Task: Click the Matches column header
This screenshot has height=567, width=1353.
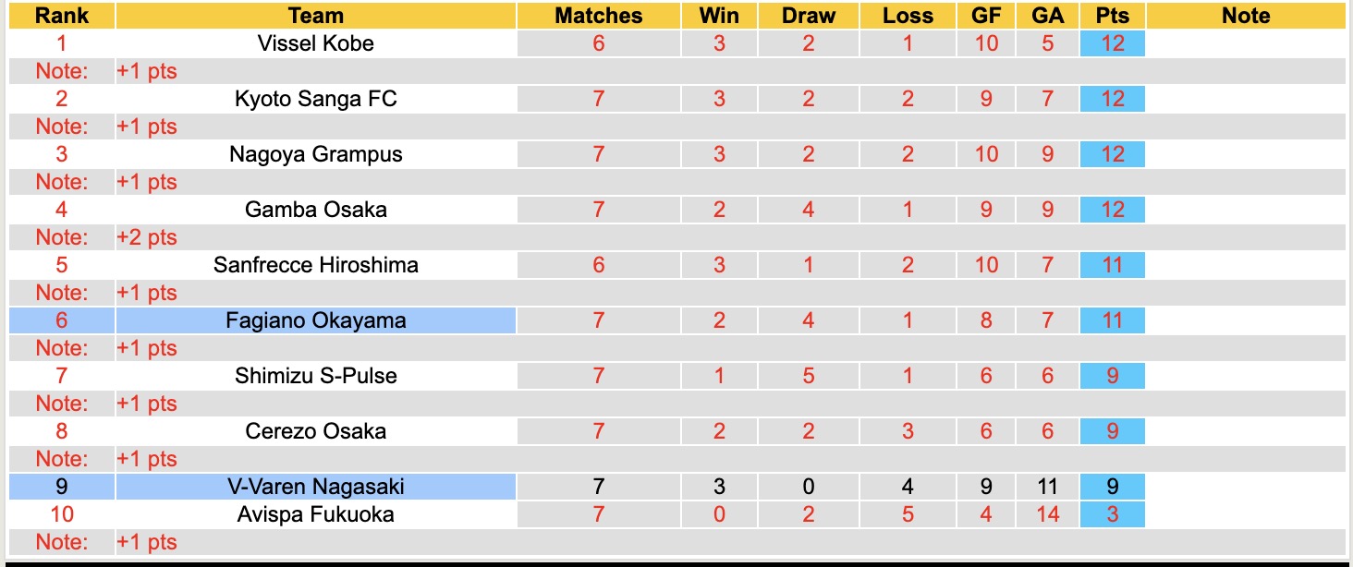Action: 598,16
